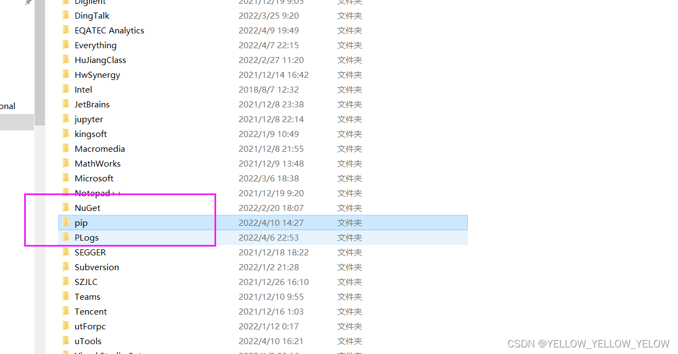Select the Subversion folder entry

263,267
